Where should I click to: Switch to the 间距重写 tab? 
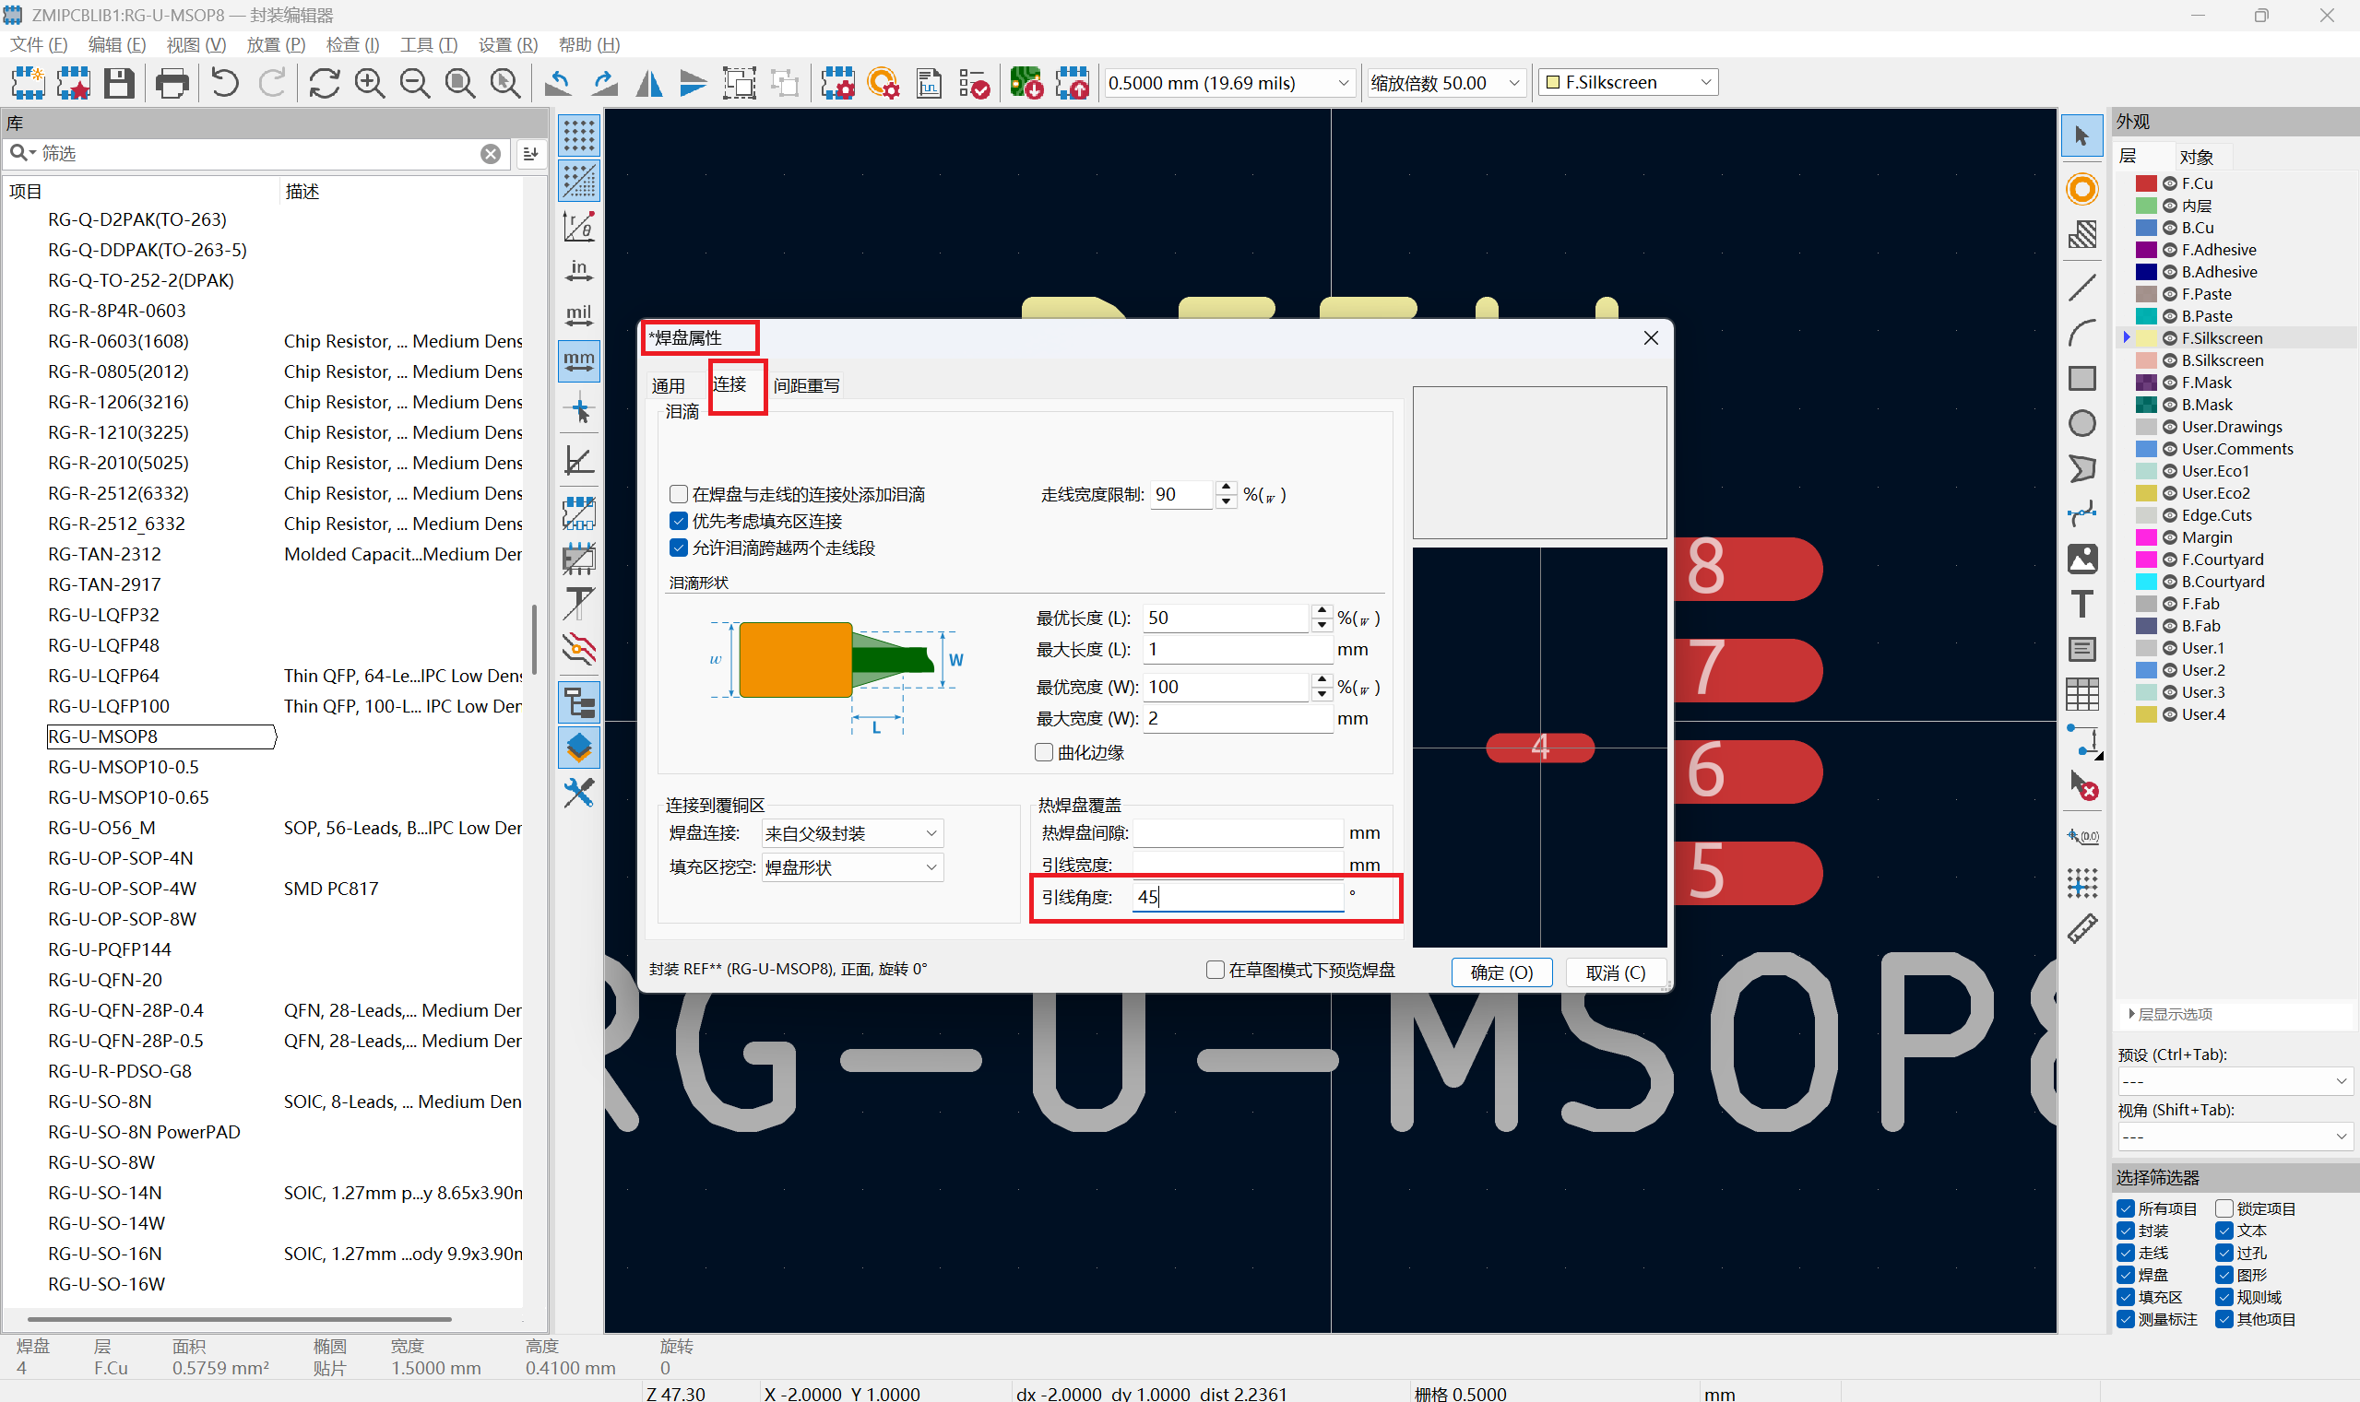[806, 385]
